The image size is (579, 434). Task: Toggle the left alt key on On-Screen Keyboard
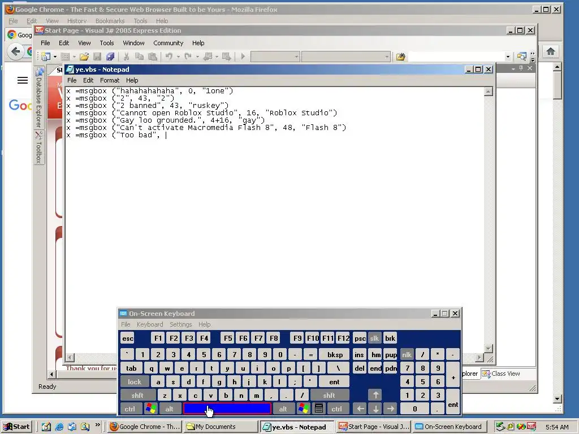coord(170,409)
